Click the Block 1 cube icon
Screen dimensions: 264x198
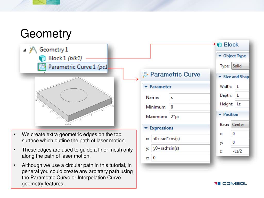[x=42, y=58]
